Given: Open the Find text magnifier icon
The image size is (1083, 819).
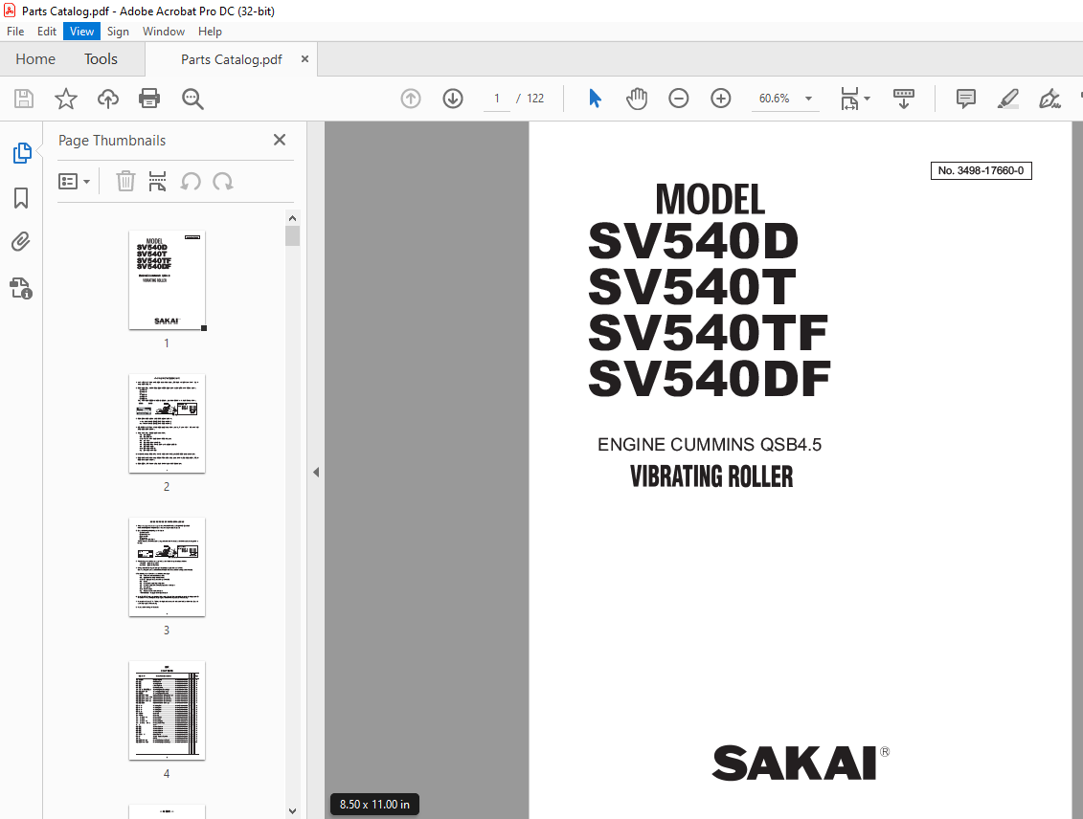Looking at the screenshot, I should click(x=192, y=99).
